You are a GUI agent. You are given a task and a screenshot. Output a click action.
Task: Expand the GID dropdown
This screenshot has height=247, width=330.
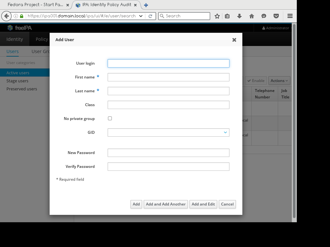coord(225,133)
